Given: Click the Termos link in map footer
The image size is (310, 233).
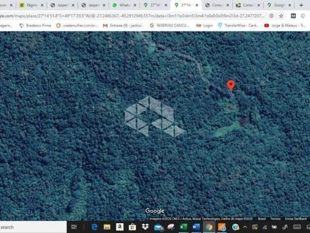Looking at the screenshot, I should (x=276, y=219).
